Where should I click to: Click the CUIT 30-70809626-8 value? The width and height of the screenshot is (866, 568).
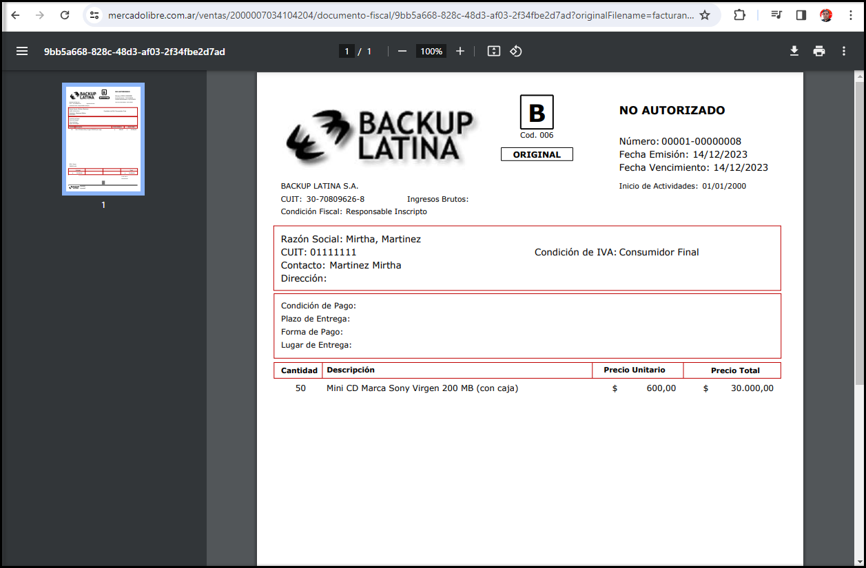point(336,199)
